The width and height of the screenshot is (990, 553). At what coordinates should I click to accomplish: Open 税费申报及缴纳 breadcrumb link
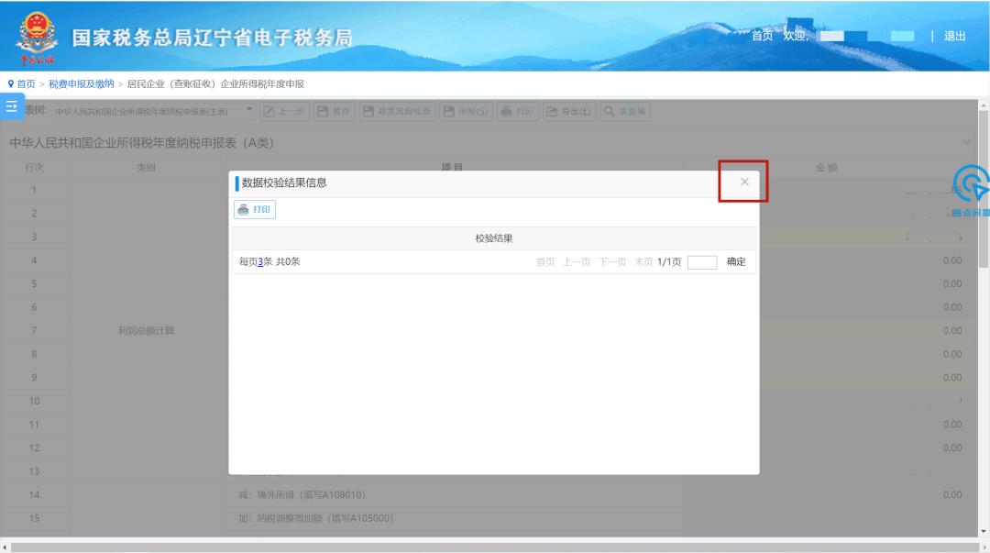pyautogui.click(x=82, y=84)
